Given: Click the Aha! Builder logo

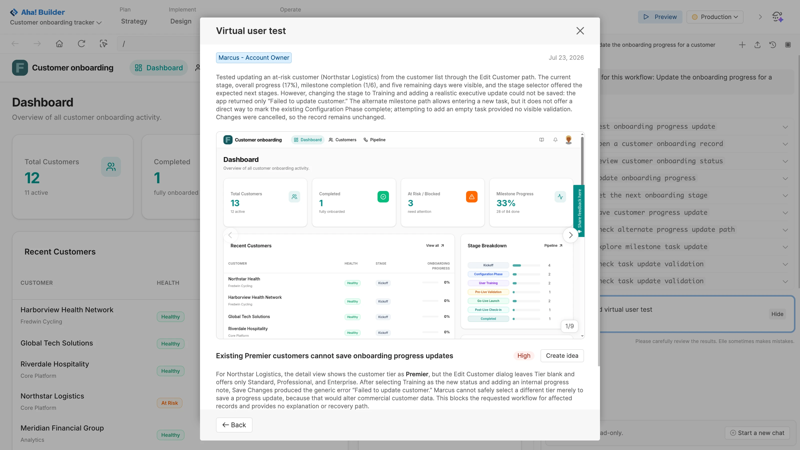Looking at the screenshot, I should (x=37, y=12).
